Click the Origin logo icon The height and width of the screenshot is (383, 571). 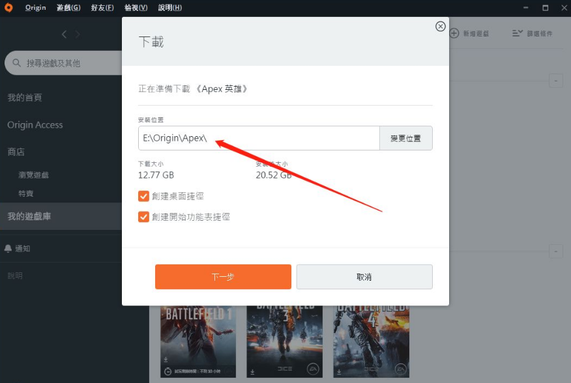(8, 8)
